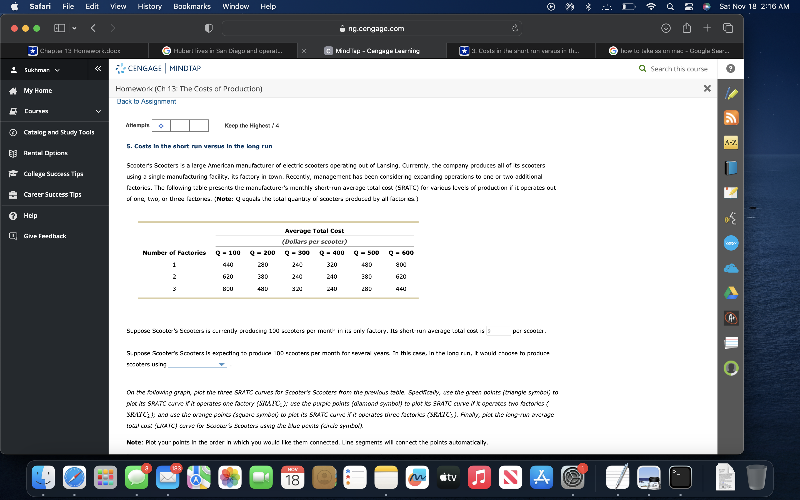800x500 pixels.
Task: Open the highlighter/study tools panel in MindTap sidebar
Action: [731, 94]
